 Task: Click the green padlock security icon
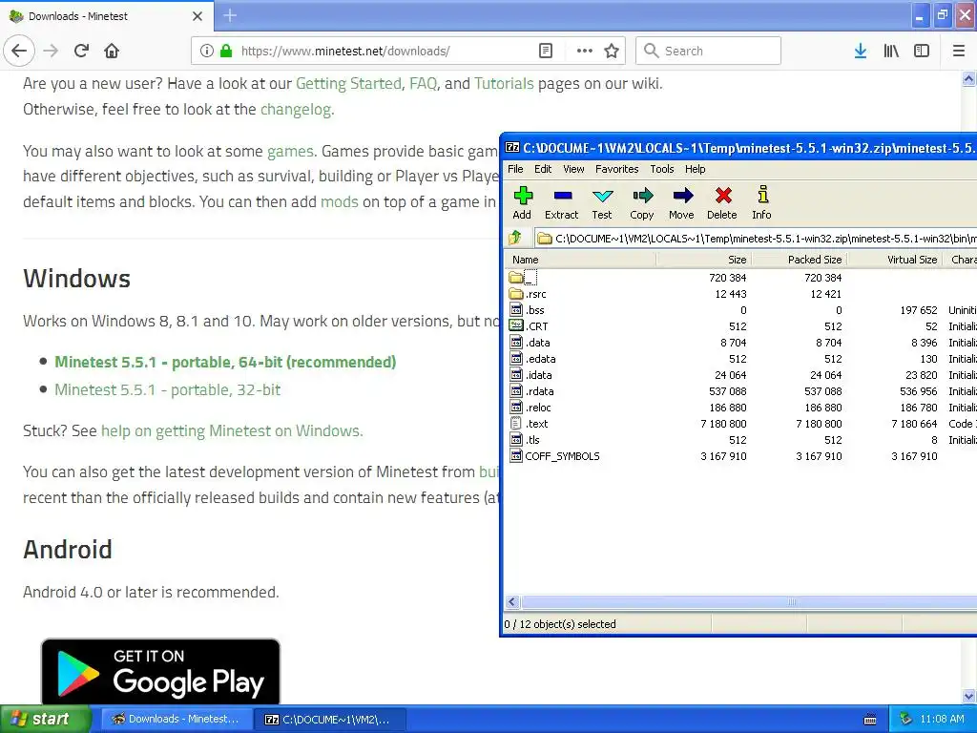(226, 51)
